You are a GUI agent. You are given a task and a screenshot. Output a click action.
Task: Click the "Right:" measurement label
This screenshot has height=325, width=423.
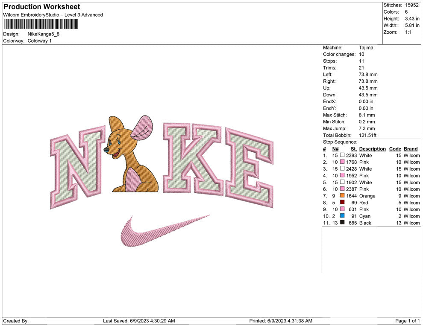[329, 81]
